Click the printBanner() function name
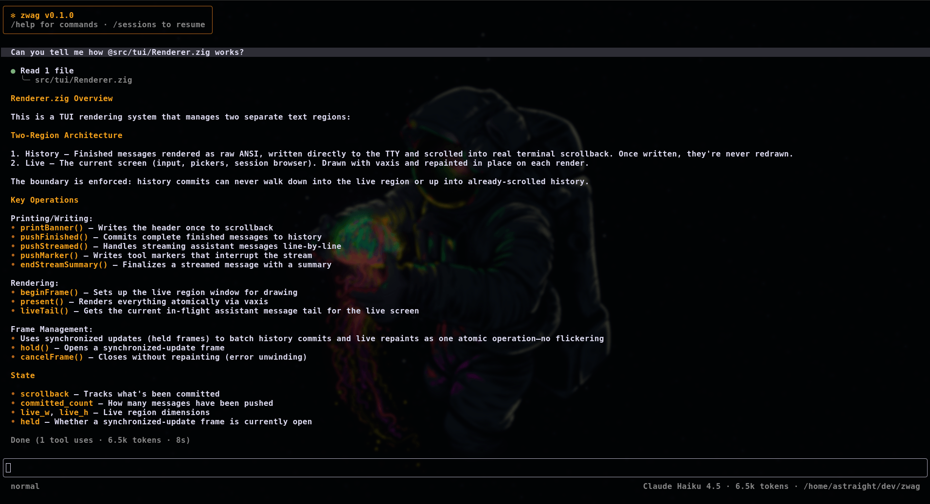The image size is (930, 504). pyautogui.click(x=52, y=228)
